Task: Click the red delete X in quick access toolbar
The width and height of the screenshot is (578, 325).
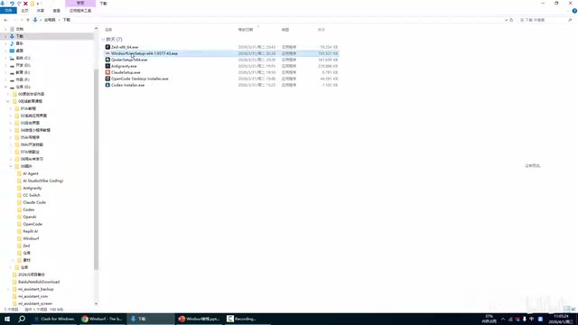Action: coord(25,4)
